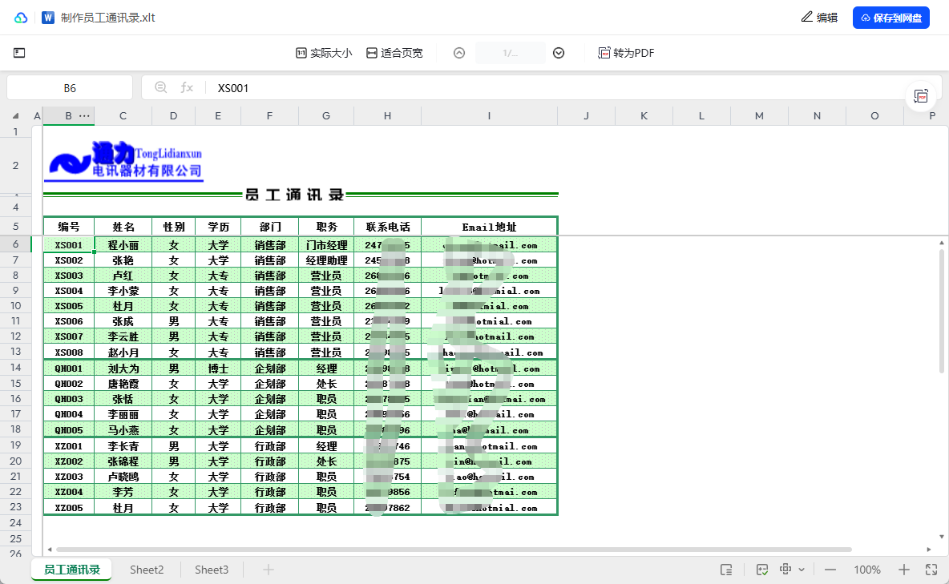Add a new sheet with plus icon
The width and height of the screenshot is (949, 584).
(269, 570)
